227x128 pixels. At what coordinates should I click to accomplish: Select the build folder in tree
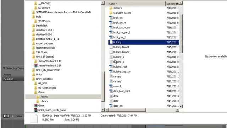coord(39,17)
